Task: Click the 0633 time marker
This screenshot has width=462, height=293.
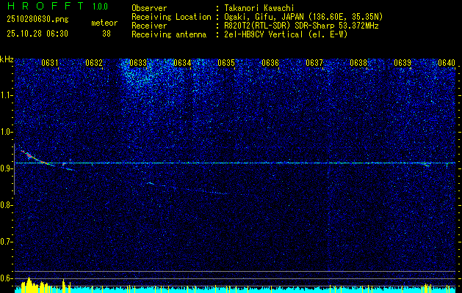Action: (x=138, y=62)
